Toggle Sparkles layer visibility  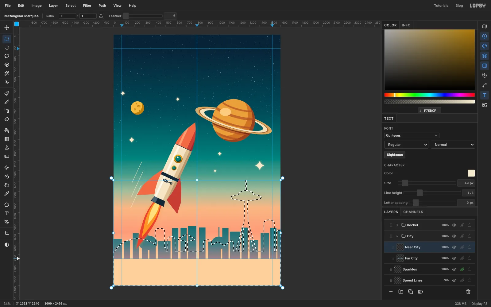coord(454,269)
